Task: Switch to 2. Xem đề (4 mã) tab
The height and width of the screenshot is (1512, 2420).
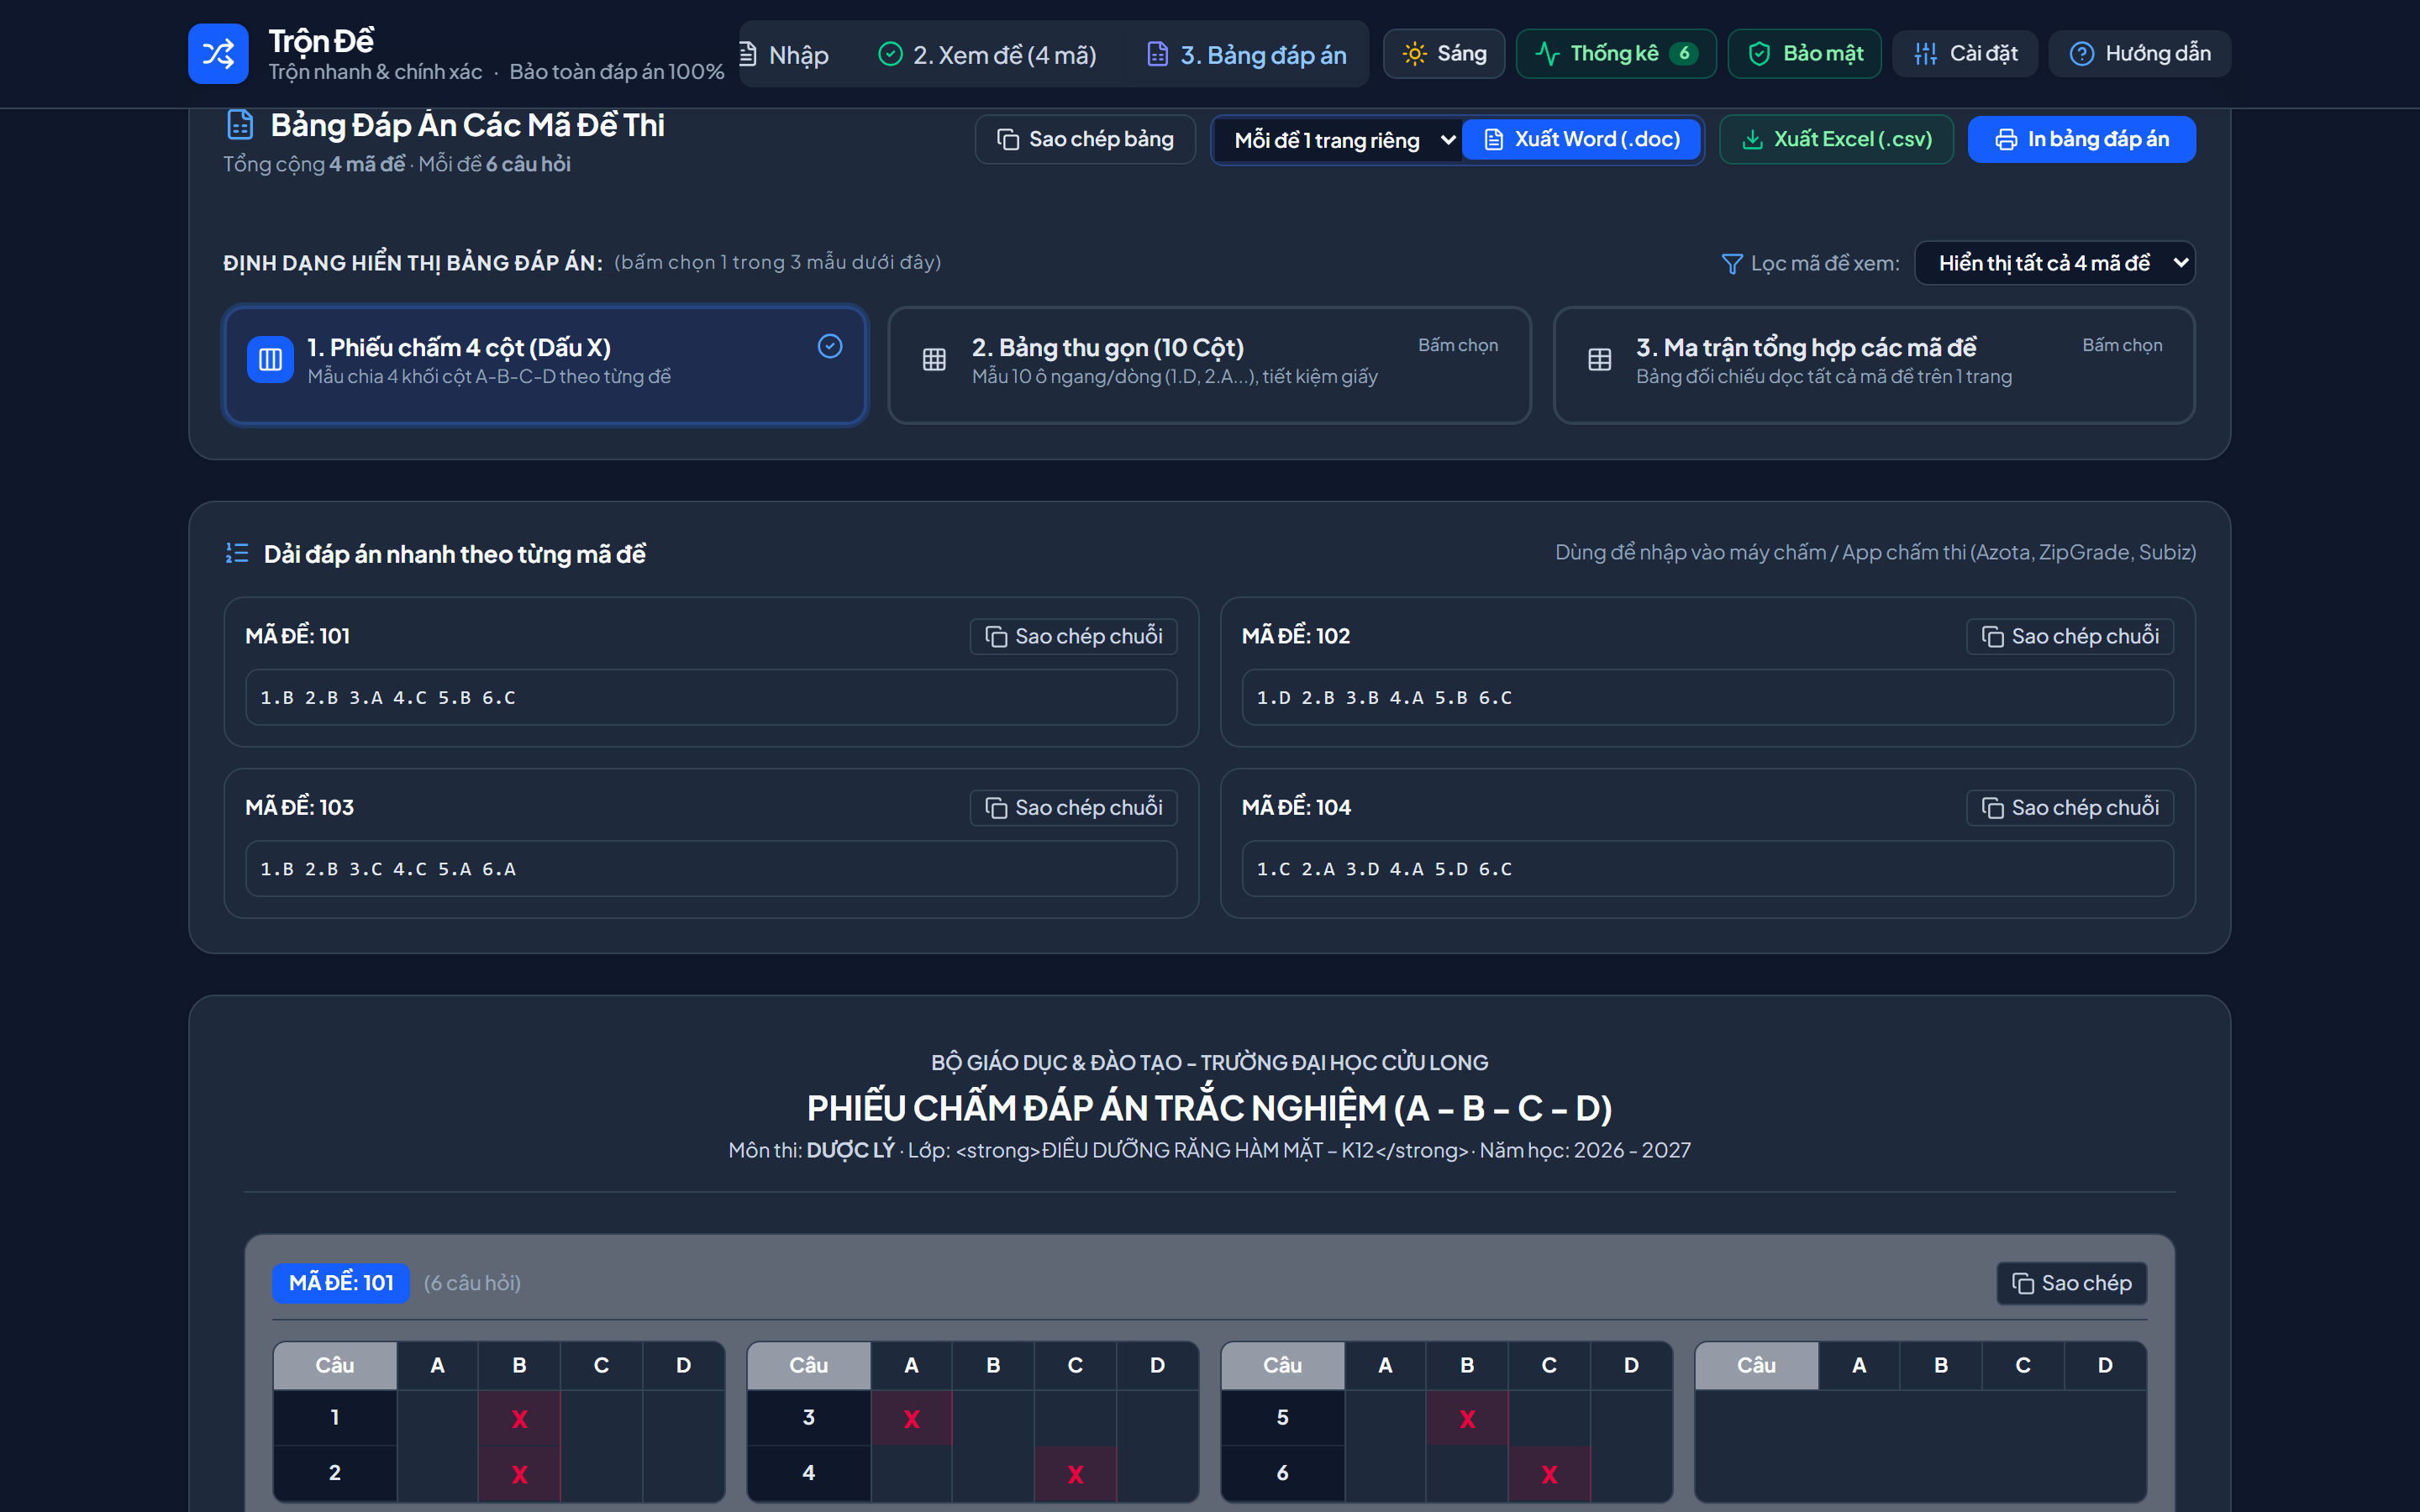Action: 986,54
